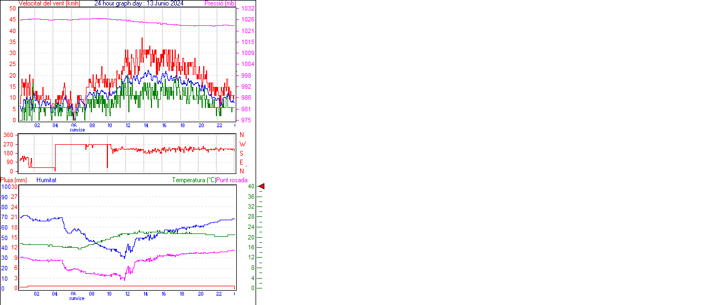The height and width of the screenshot is (305, 705).
Task: Click the 100 humidity axis value
Action: tap(5, 187)
